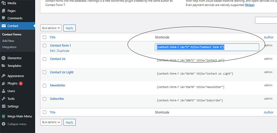The width and height of the screenshot is (277, 133).
Task: Sort by Author column header
Action: [268, 37]
